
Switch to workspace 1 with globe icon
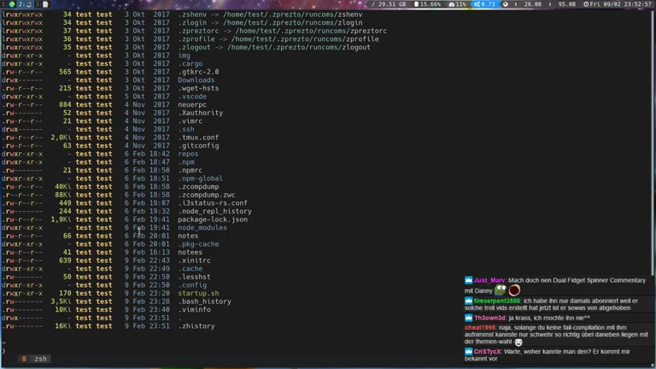[9, 4]
